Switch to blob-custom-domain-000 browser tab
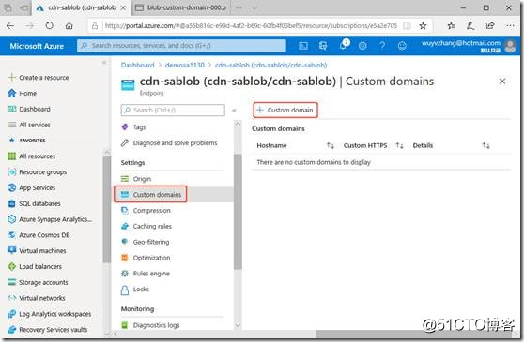 181,7
